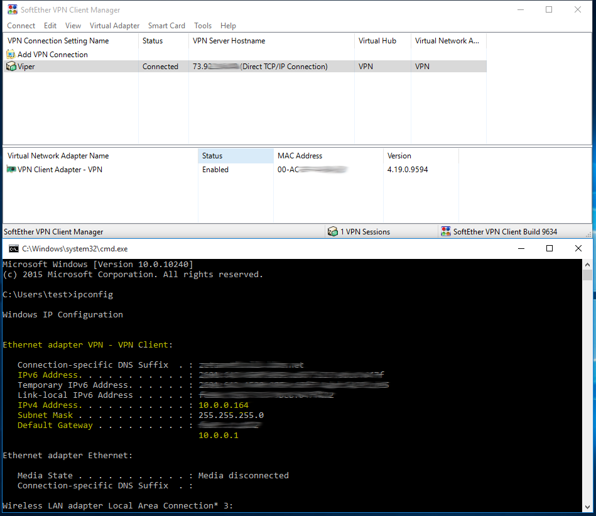Click the Virtual Network A... column header
This screenshot has width=596, height=516.
[448, 41]
